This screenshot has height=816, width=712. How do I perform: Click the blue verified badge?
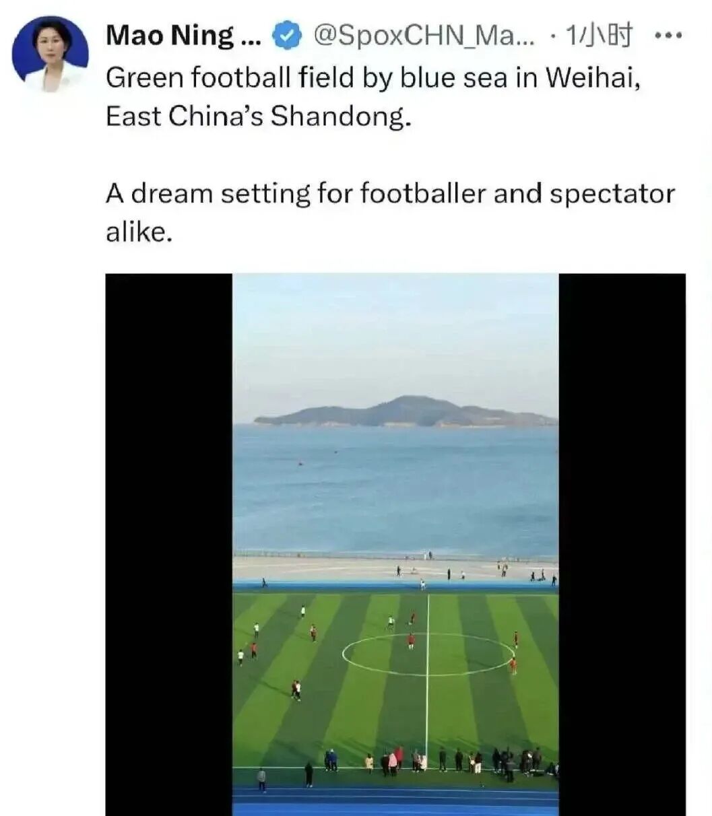coord(287,36)
